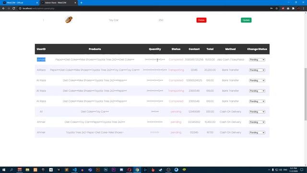Go back using the browser back arrow
The width and height of the screenshot is (307, 173).
(3, 9)
